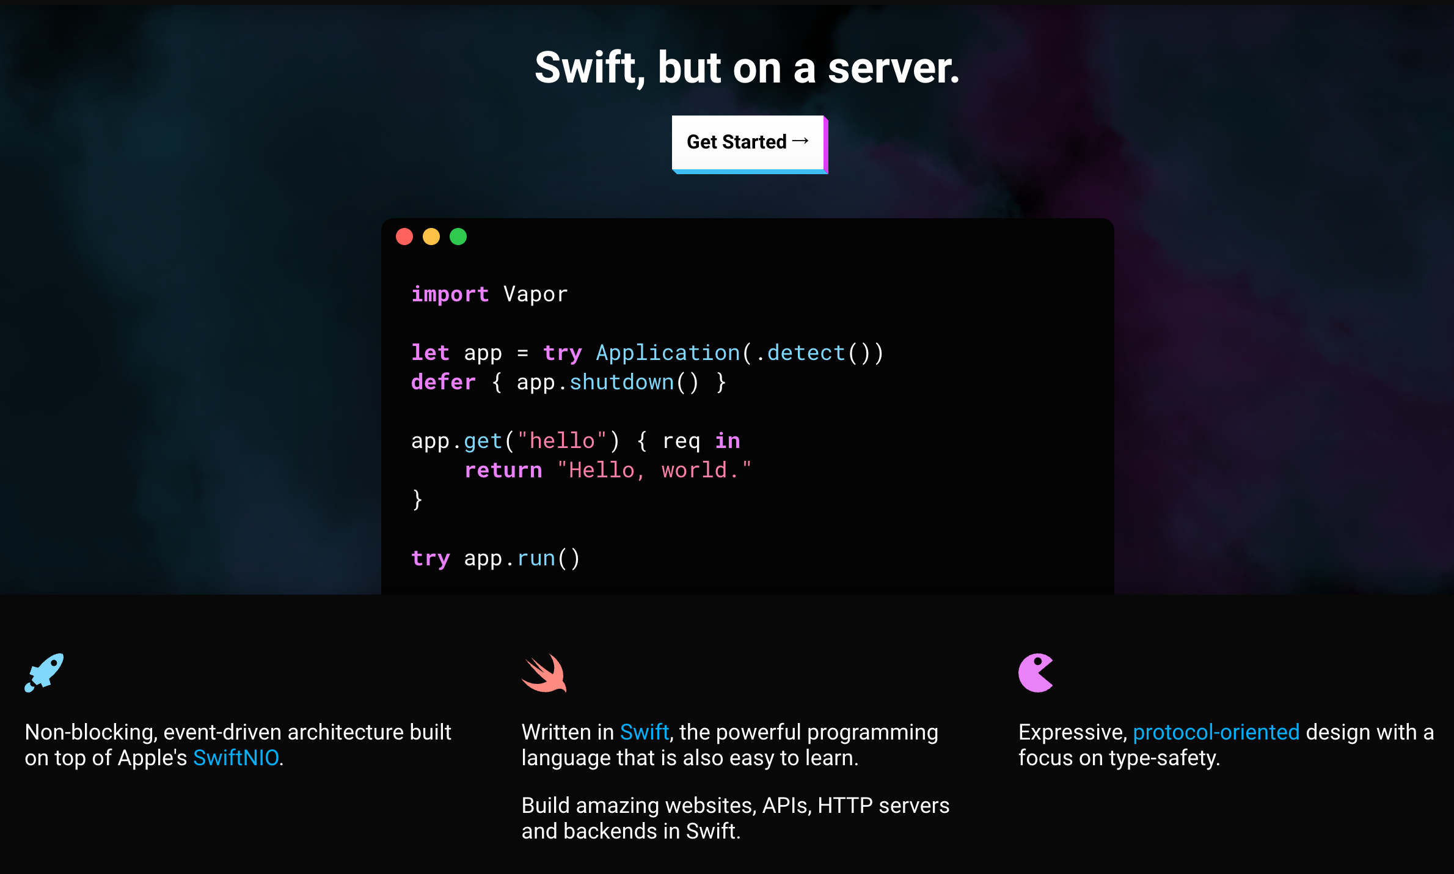1454x874 pixels.
Task: Click the app.get("hello") code text
Action: click(x=515, y=441)
